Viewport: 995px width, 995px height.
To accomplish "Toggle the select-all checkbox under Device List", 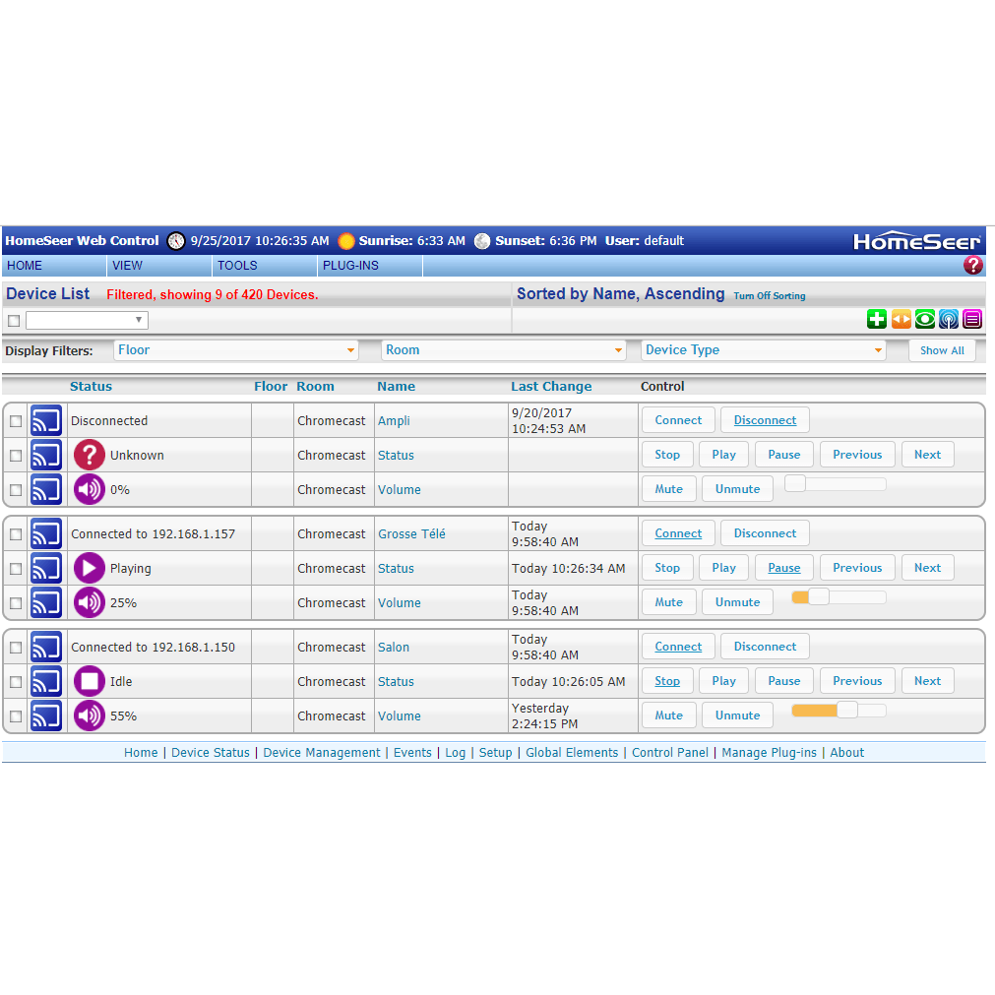I will 14,321.
